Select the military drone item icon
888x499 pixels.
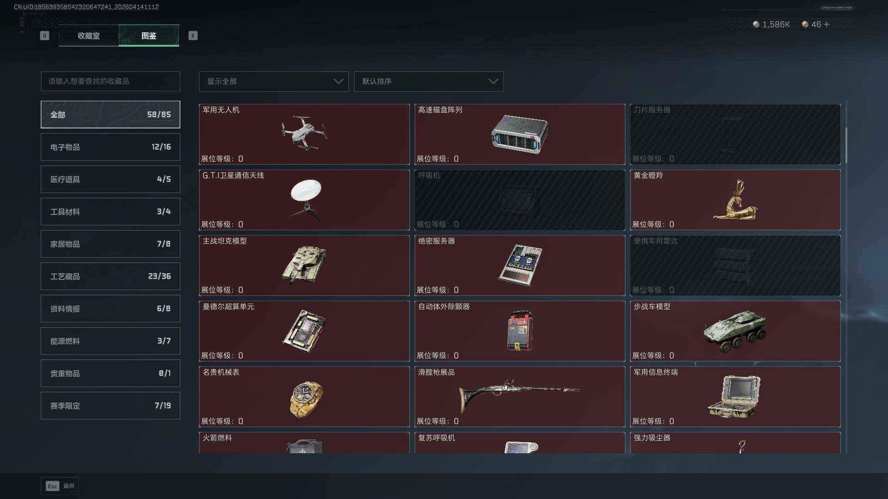[x=304, y=133]
